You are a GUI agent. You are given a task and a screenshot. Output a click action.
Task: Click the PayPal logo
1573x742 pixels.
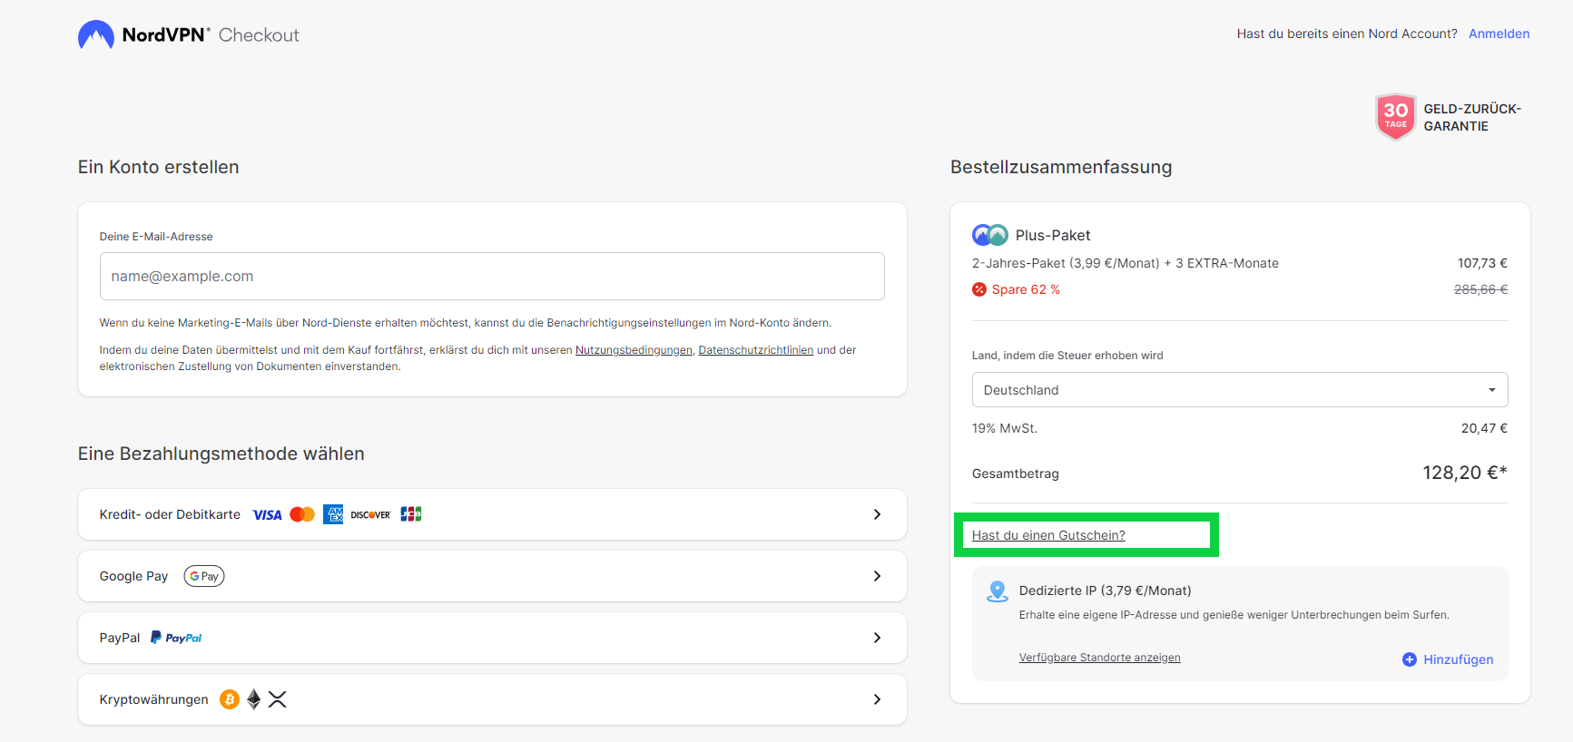(x=176, y=638)
